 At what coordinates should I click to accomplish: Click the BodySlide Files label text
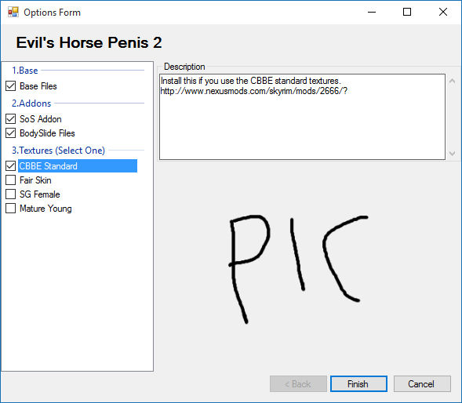coord(47,133)
